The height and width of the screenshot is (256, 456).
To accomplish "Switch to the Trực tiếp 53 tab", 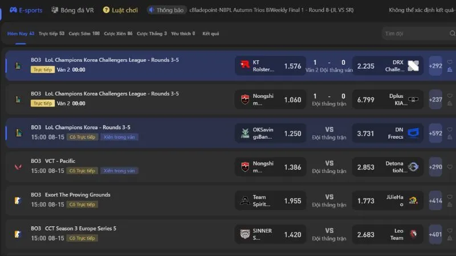I will [x=51, y=34].
